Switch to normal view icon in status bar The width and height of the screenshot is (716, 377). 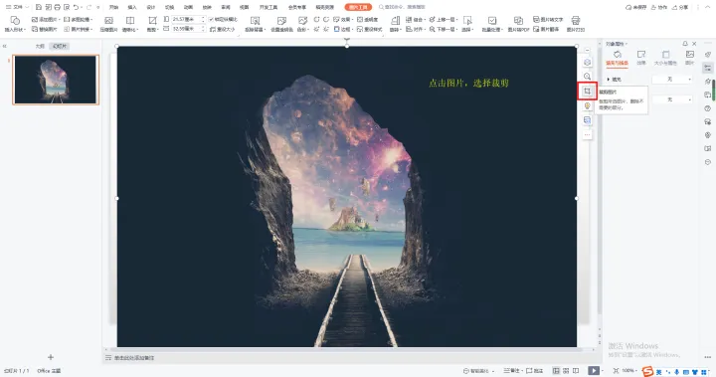point(556,371)
